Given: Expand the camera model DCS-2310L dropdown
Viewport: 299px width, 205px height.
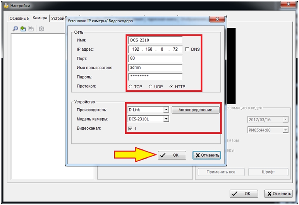Looking at the screenshot, I should (x=166, y=119).
